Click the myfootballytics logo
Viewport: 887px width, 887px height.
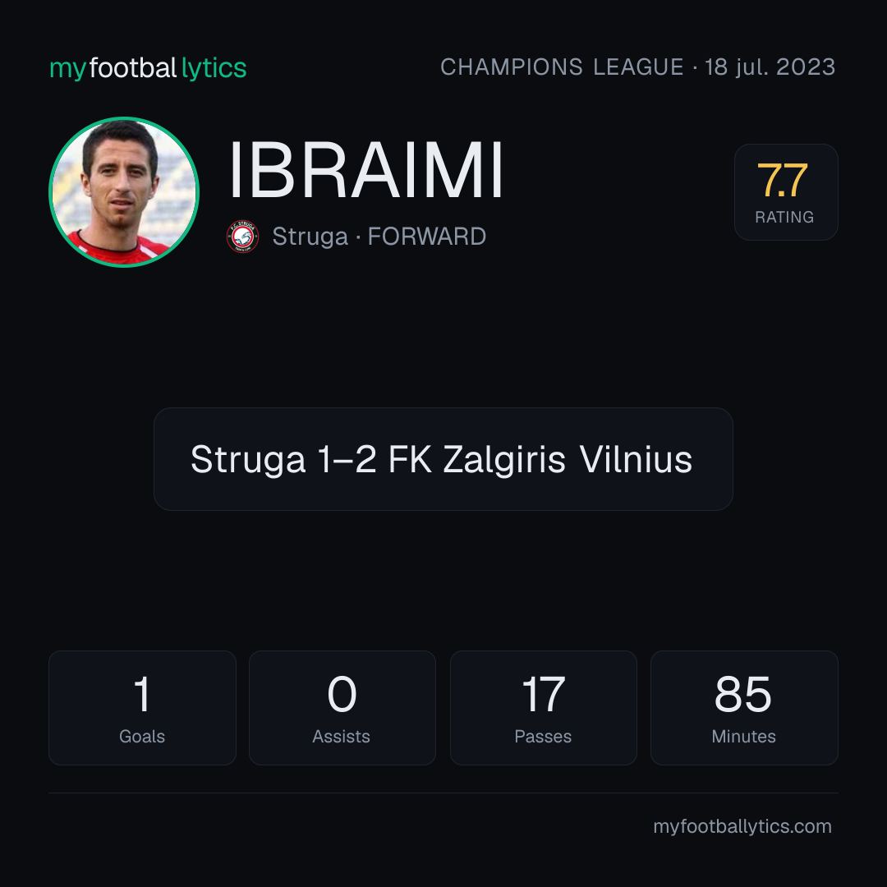(148, 68)
